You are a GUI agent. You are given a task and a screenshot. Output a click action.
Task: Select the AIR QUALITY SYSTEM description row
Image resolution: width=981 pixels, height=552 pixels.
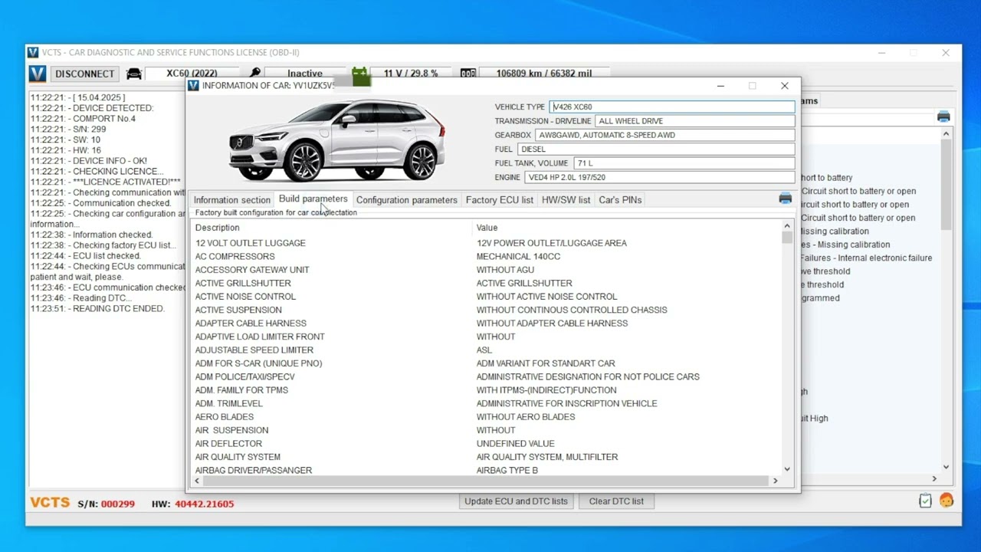point(238,457)
